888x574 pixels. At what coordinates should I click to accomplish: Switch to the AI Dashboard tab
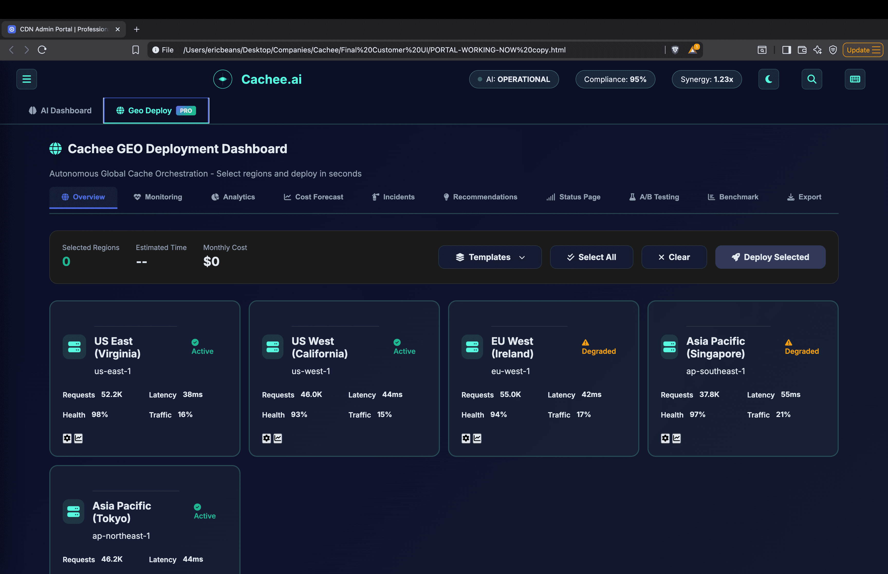pos(60,111)
